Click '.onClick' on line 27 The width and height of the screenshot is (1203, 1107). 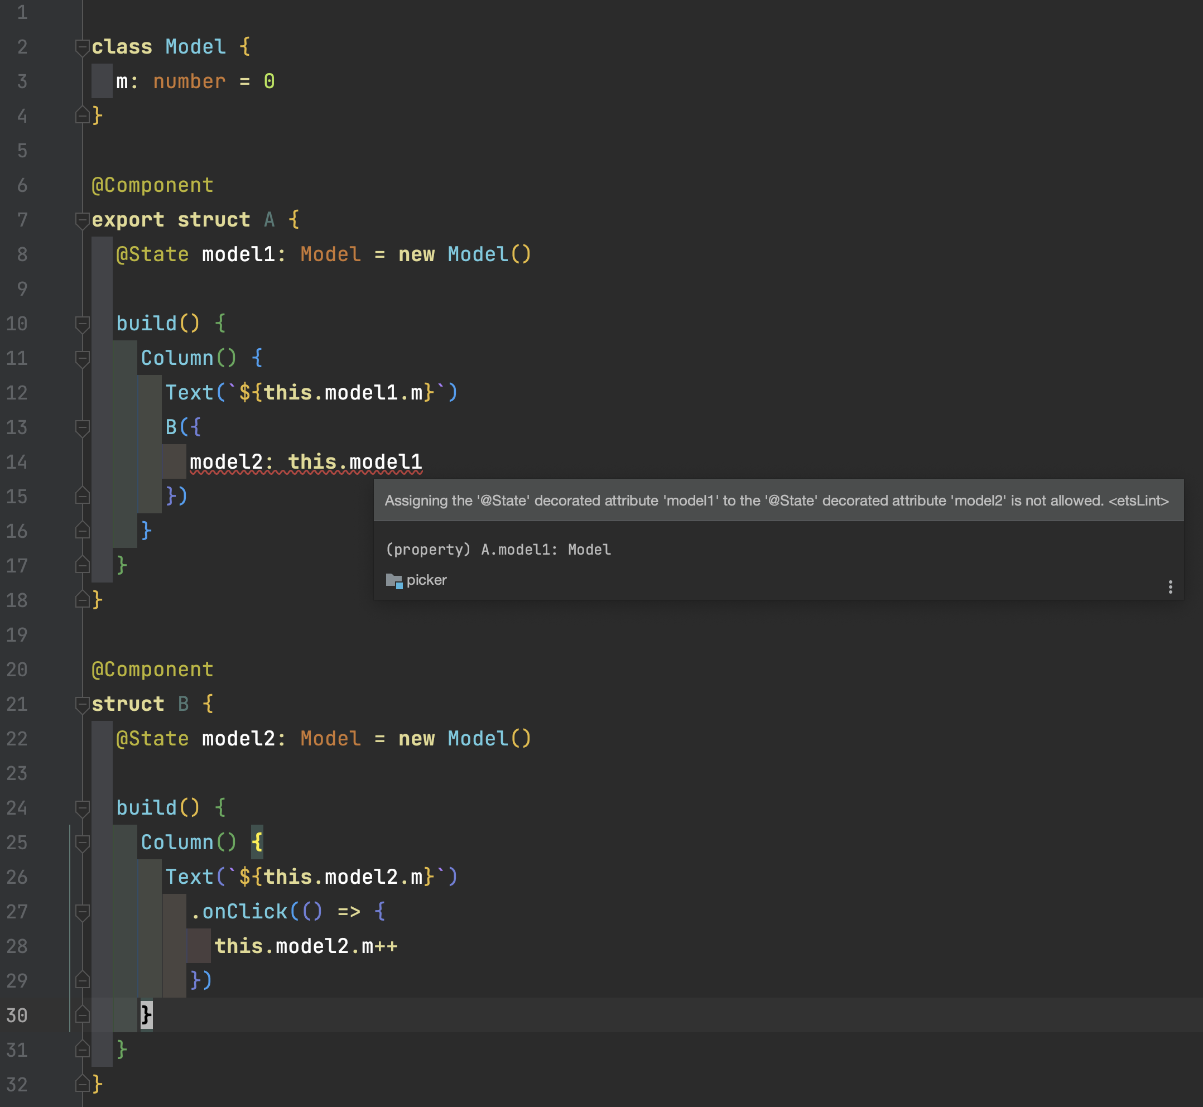238,912
